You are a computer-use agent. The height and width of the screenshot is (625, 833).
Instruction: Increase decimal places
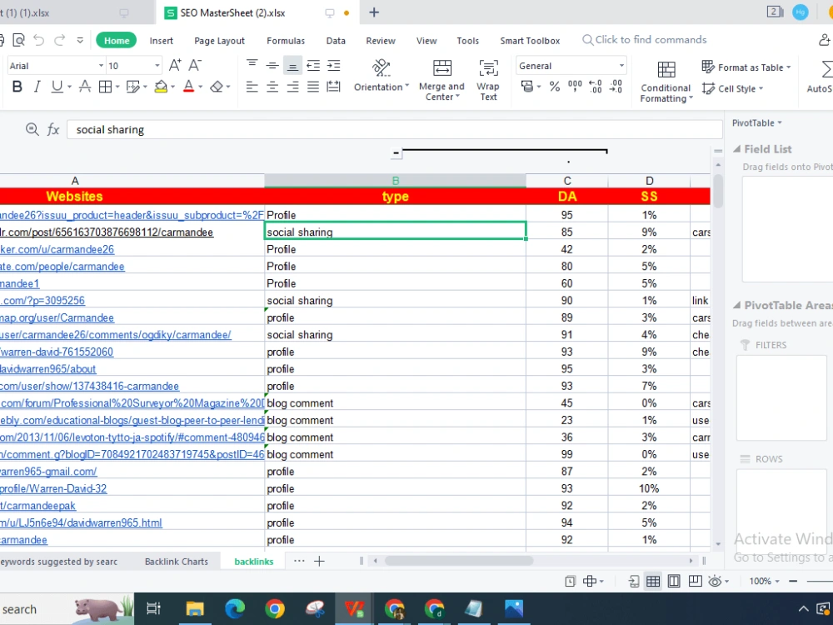pos(596,87)
